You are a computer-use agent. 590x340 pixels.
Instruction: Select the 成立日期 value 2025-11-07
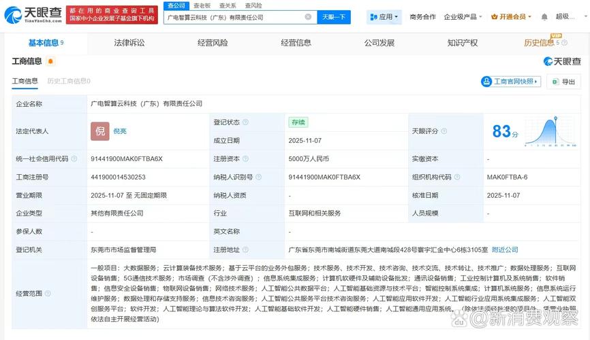[305, 141]
